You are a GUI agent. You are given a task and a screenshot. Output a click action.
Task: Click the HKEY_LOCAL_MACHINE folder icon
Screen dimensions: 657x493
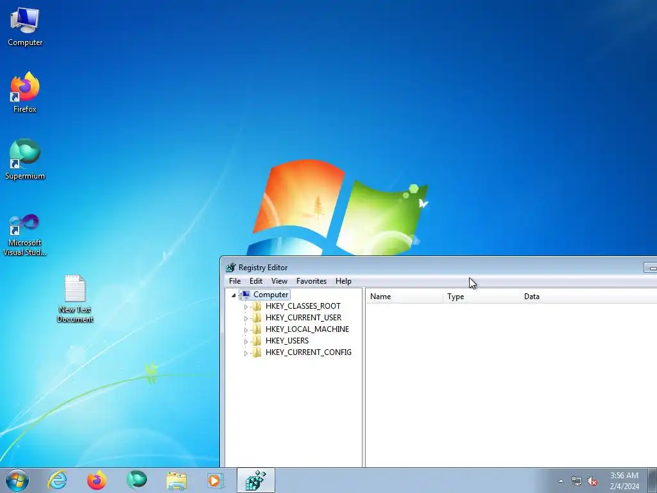click(x=257, y=329)
